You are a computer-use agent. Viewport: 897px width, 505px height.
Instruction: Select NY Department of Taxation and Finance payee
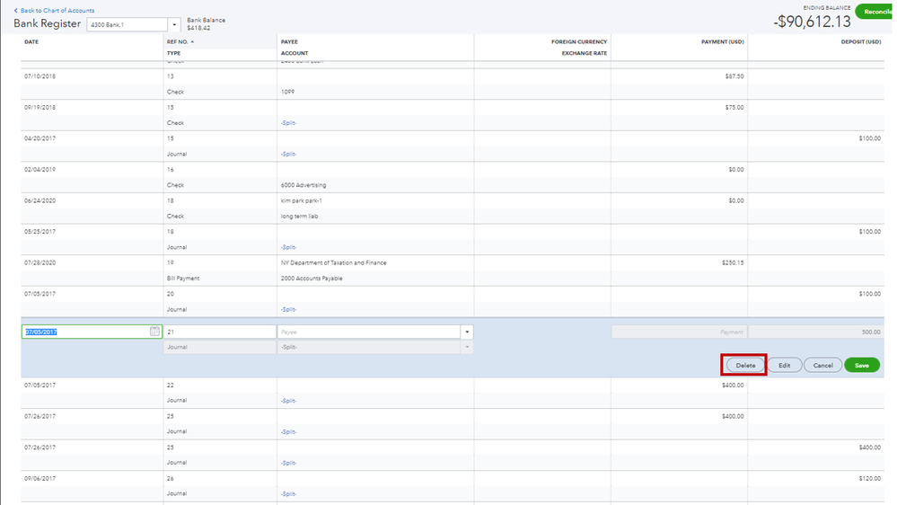[x=333, y=262]
